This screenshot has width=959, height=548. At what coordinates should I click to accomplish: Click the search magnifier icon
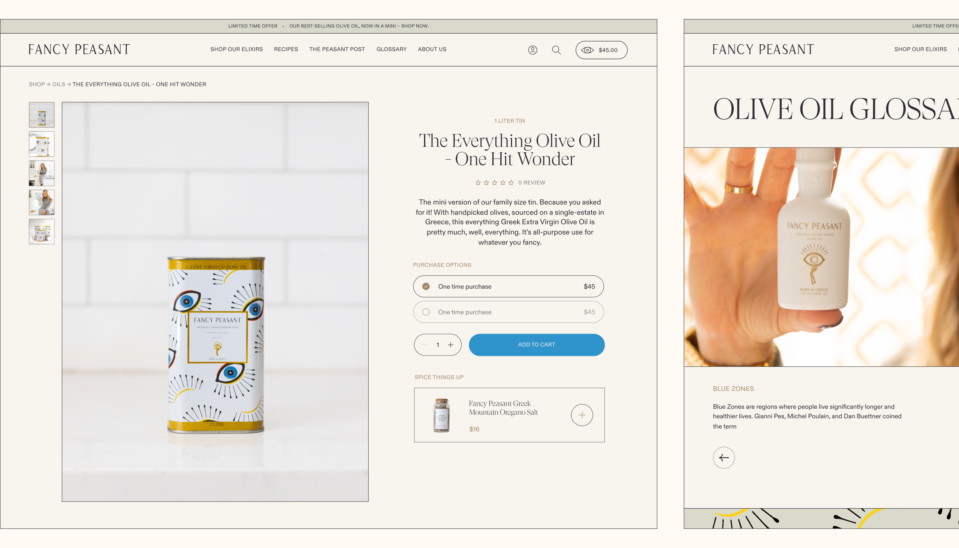tap(556, 50)
